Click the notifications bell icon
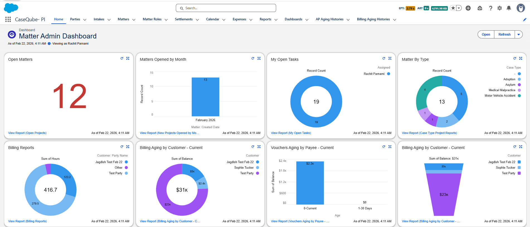The image size is (530, 227). pos(509,8)
